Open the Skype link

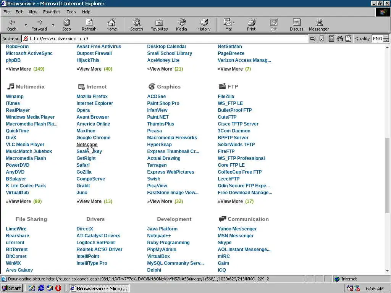(225, 242)
